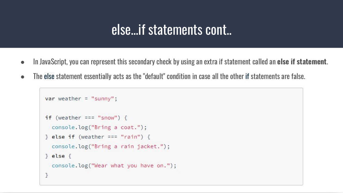Click the second bullet point marker
343x193 pixels.
[x=23, y=77]
